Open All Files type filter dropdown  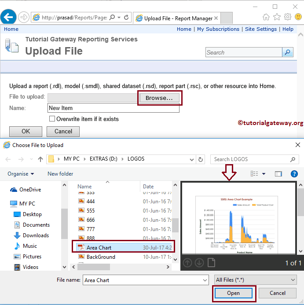[293, 280]
